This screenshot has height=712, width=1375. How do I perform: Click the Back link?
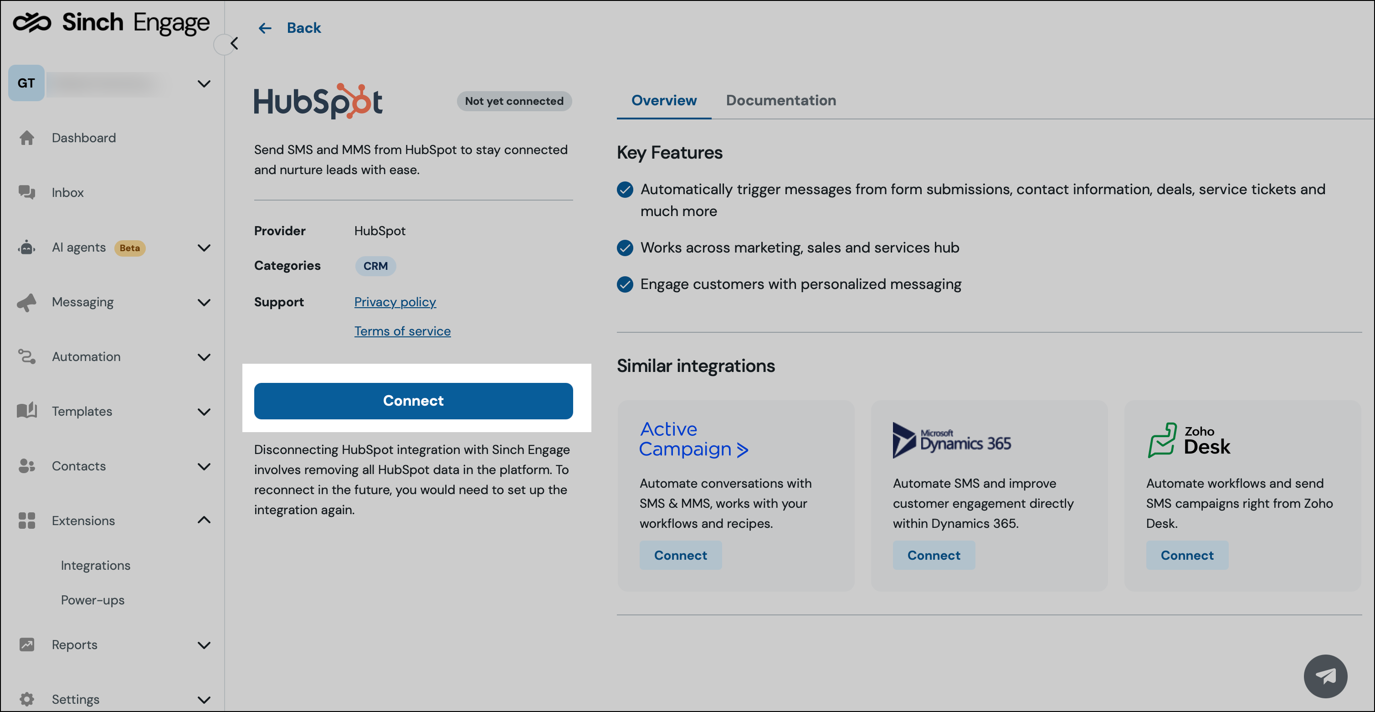point(304,28)
